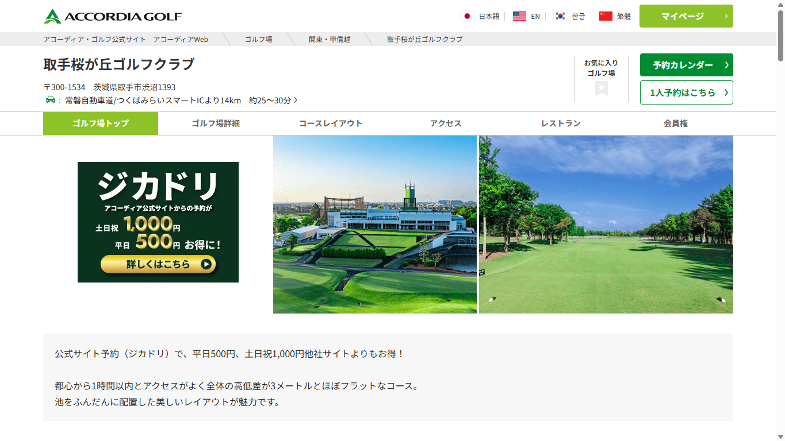Click the お気に入りゴルフ場 label
The image size is (785, 441).
pos(601,68)
